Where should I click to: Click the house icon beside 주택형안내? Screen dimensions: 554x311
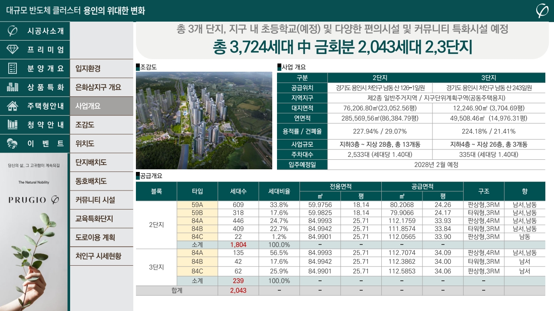point(13,106)
